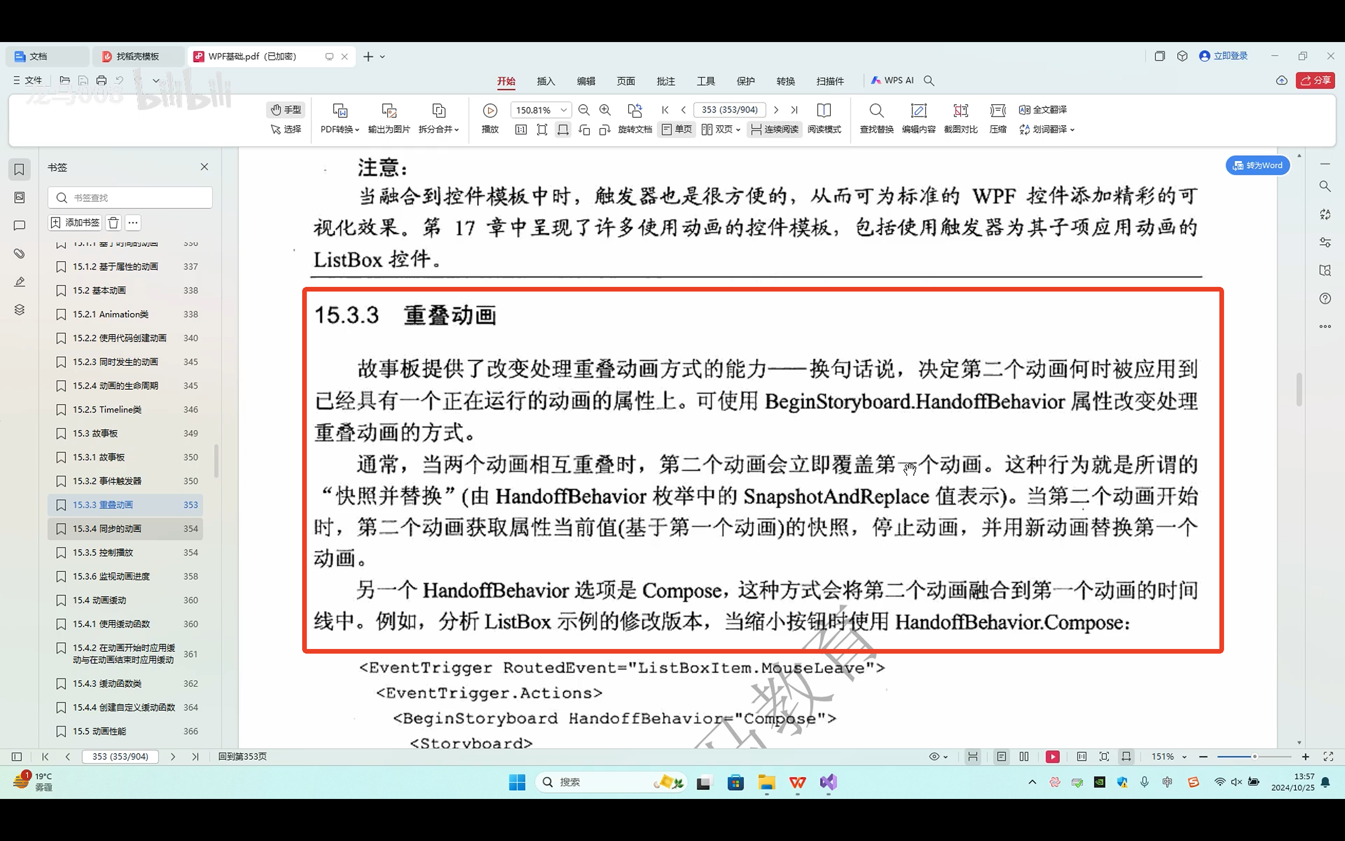Image resolution: width=1345 pixels, height=841 pixels.
Task: Open the attachments paperclip sidebar icon
Action: pyautogui.click(x=20, y=254)
